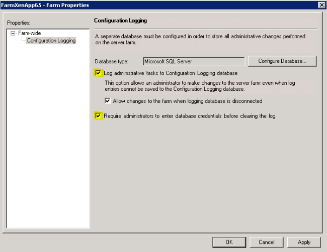Click the Database type field
This screenshot has height=252, width=327.
(193, 61)
